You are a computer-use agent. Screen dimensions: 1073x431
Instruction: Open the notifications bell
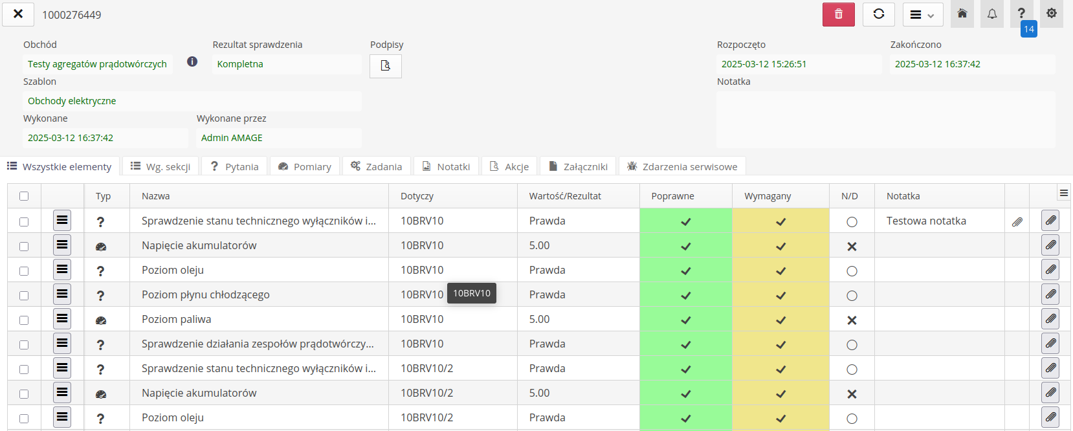coord(991,14)
